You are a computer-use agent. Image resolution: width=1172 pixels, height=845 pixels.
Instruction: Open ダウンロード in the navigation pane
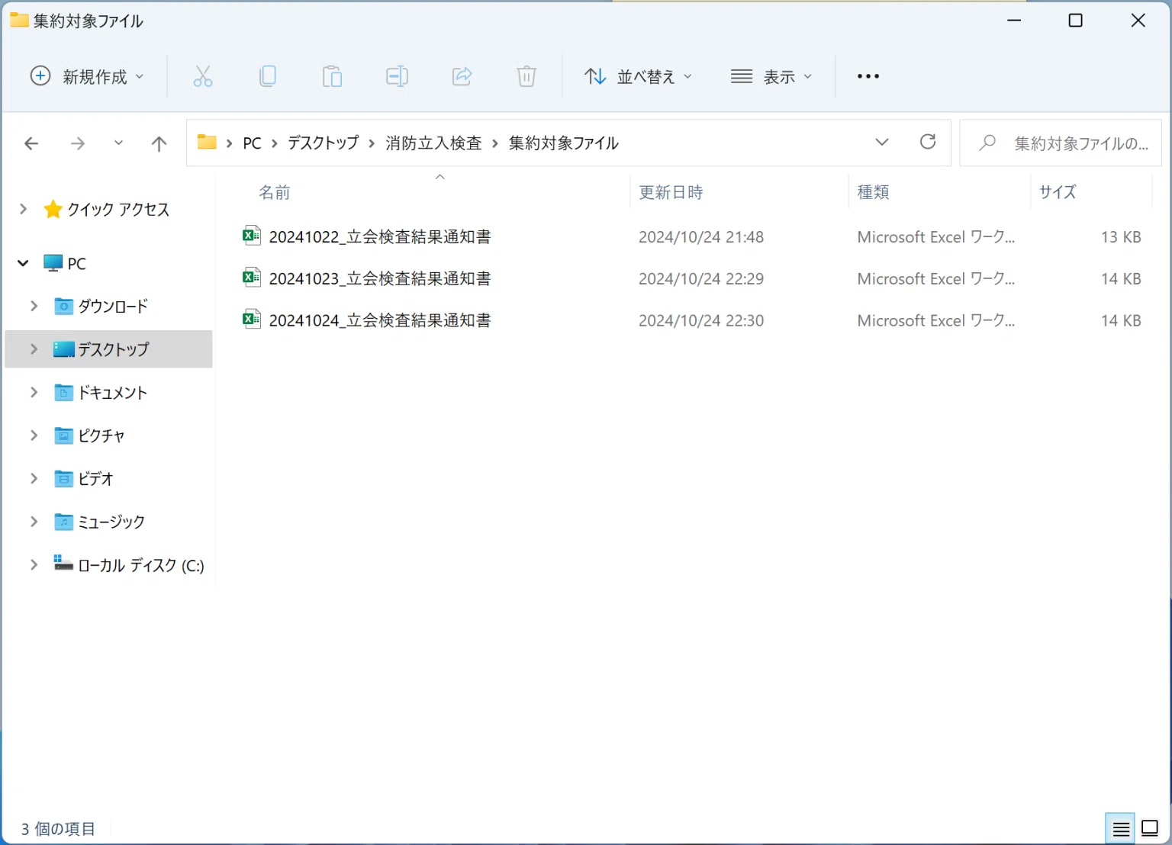[x=113, y=307]
